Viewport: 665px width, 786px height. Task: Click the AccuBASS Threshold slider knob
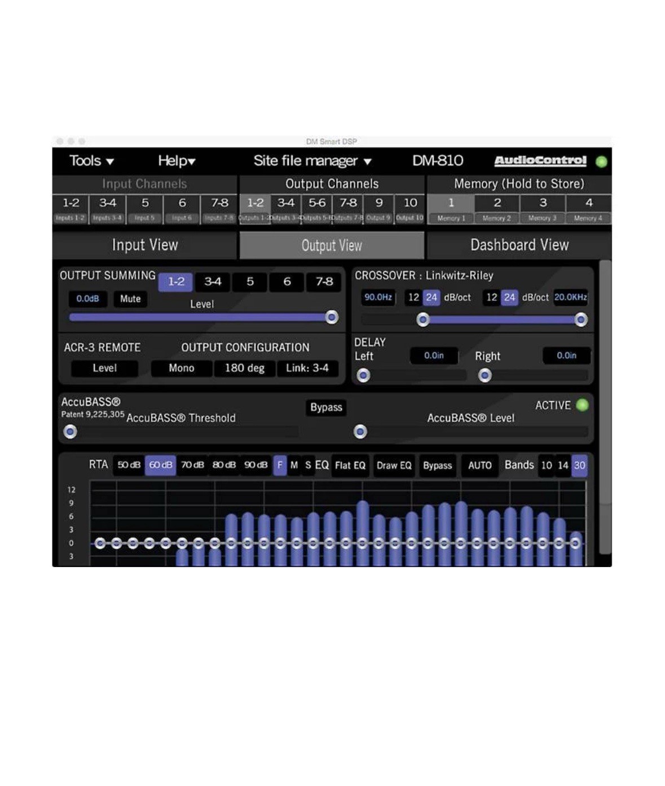click(x=70, y=432)
